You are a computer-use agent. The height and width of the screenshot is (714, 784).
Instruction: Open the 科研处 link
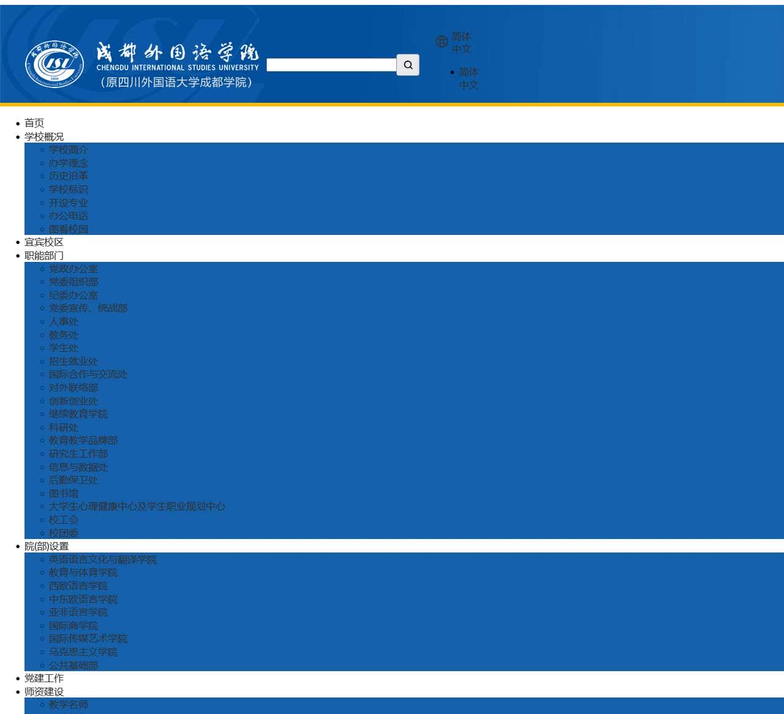(64, 428)
